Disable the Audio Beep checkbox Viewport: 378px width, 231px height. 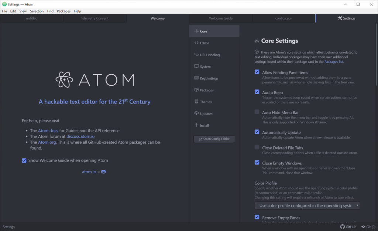click(x=257, y=92)
